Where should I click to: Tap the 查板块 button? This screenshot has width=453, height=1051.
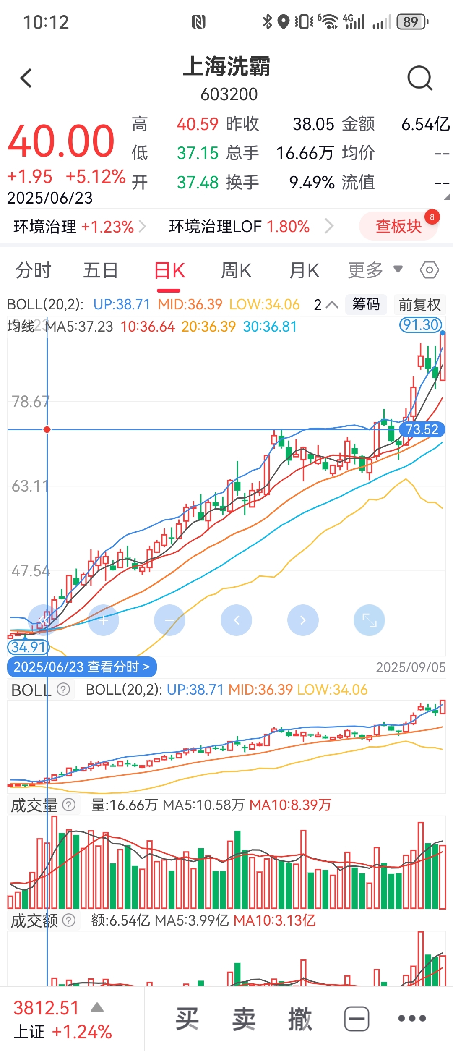point(398,226)
